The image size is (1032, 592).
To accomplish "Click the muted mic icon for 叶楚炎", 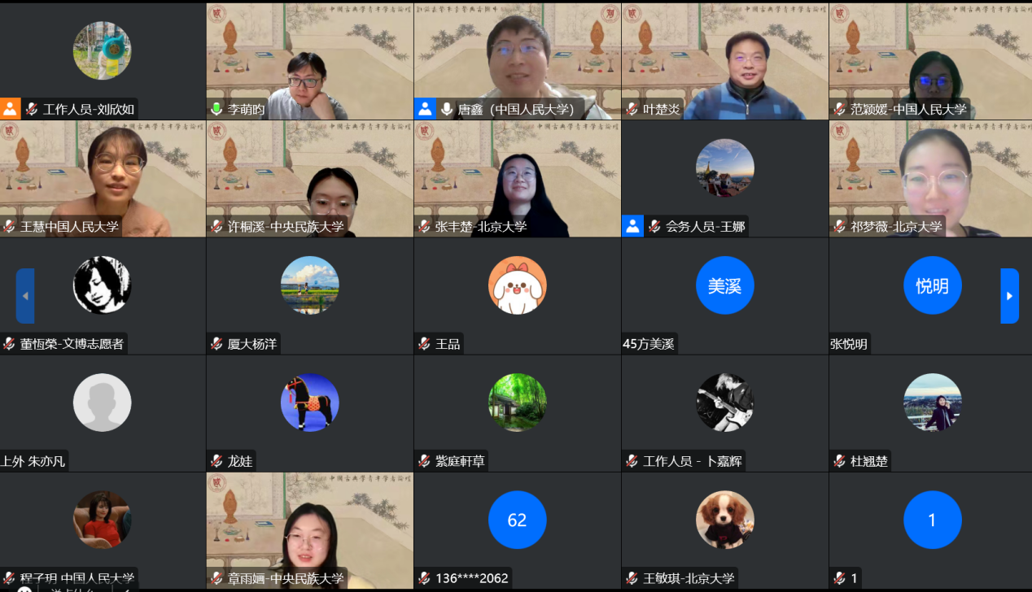I will coord(632,109).
